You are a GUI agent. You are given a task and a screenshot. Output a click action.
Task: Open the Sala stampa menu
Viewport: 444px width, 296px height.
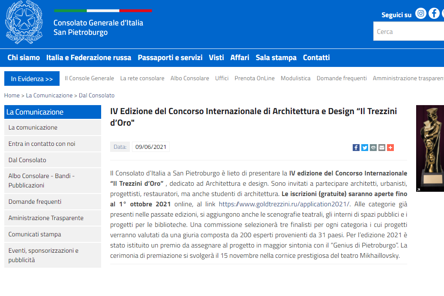276,57
